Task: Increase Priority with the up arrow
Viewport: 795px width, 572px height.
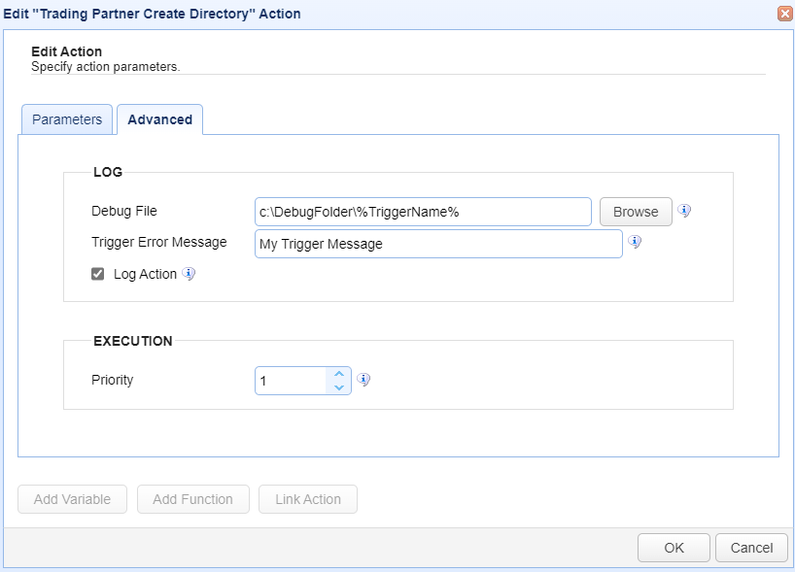Action: tap(338, 374)
